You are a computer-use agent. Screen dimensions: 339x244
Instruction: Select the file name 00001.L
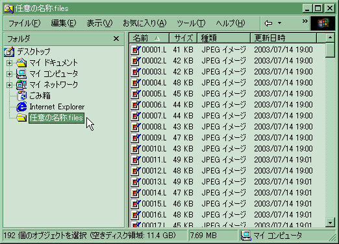pos(154,50)
